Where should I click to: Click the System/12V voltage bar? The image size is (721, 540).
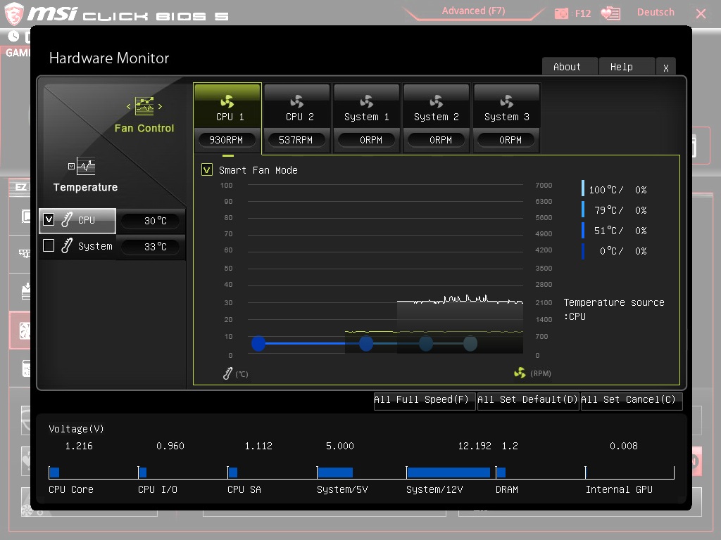point(449,472)
